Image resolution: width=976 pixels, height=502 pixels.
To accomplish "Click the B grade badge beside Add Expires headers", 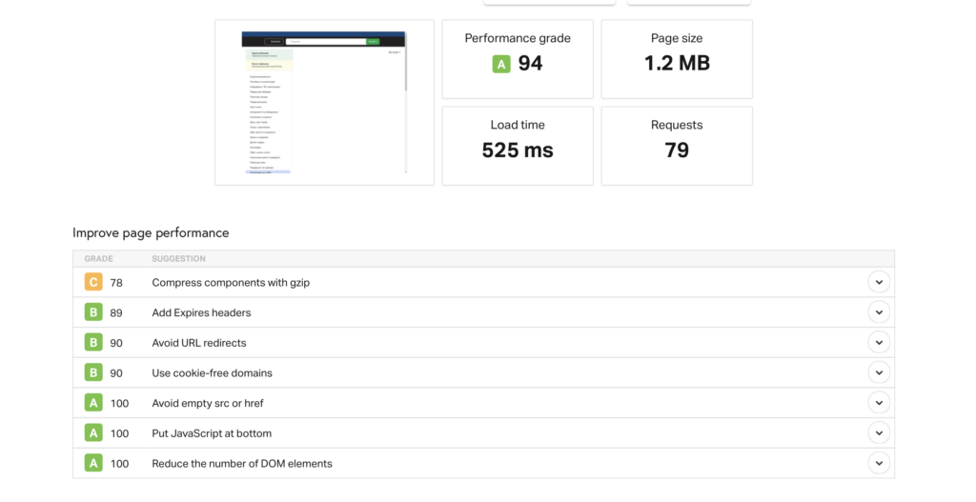I will click(93, 312).
